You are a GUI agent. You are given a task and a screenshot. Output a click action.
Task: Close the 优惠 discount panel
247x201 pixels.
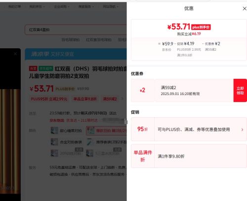[245, 8]
